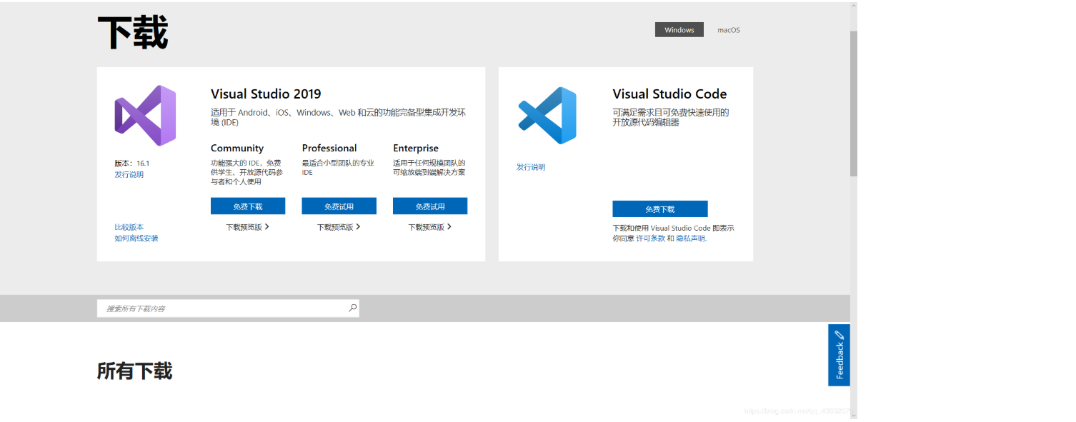Download Visual Studio Code 免费下载 button
The height and width of the screenshot is (422, 1076).
tap(660, 209)
